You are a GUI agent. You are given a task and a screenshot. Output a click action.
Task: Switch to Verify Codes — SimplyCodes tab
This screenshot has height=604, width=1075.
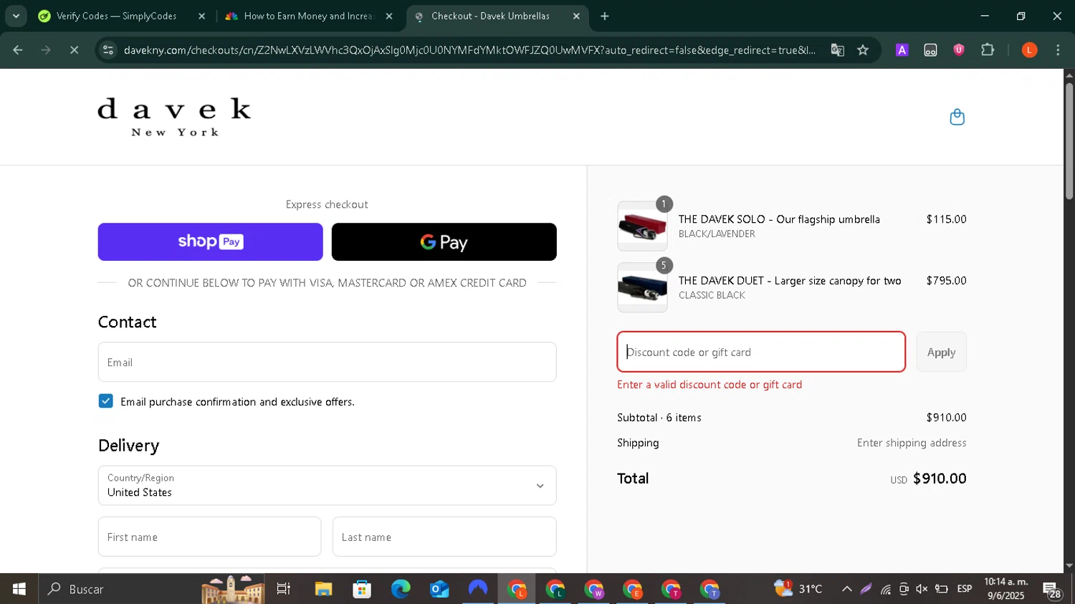[115, 16]
